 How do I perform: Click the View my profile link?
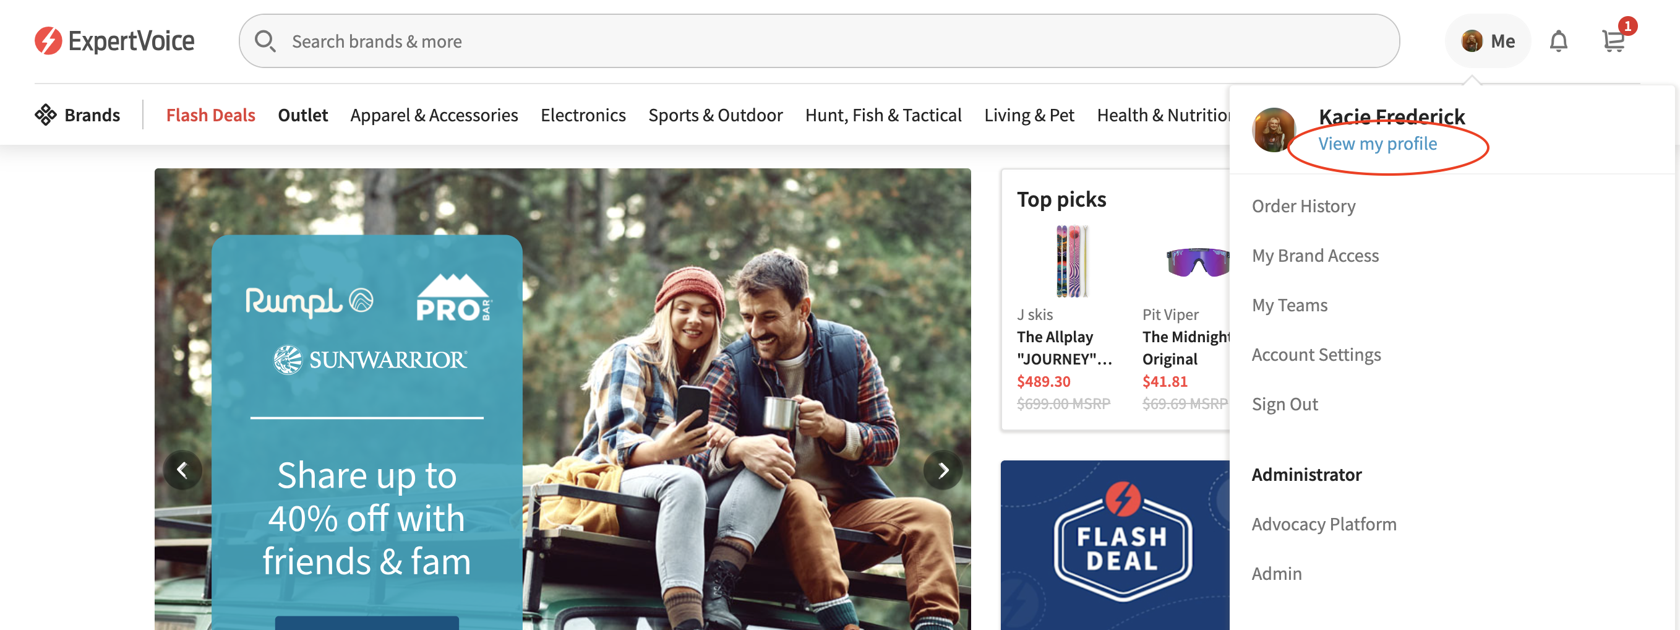tap(1378, 144)
